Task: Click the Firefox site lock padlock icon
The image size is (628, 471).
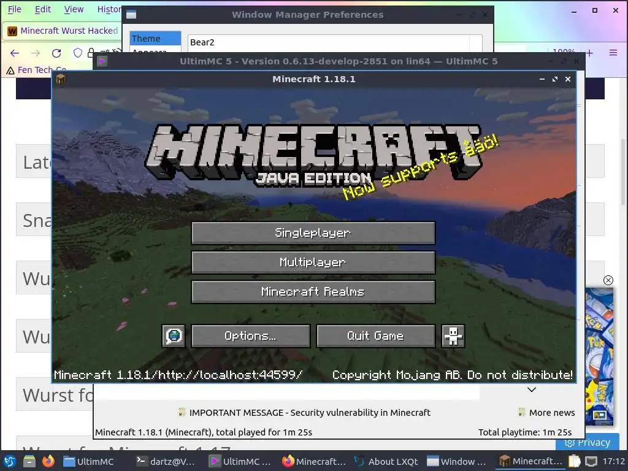Action: click(91, 53)
